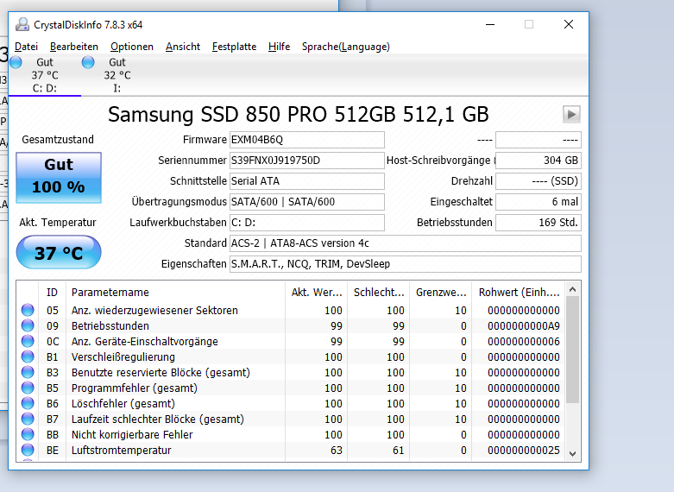Click the Übertragungsmodus field SATA/600

[x=307, y=202]
